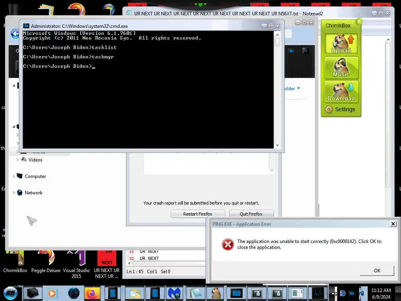This screenshot has width=401, height=301.
Task: Click the paper airplane icon in Explorer window
Action: pos(32,221)
